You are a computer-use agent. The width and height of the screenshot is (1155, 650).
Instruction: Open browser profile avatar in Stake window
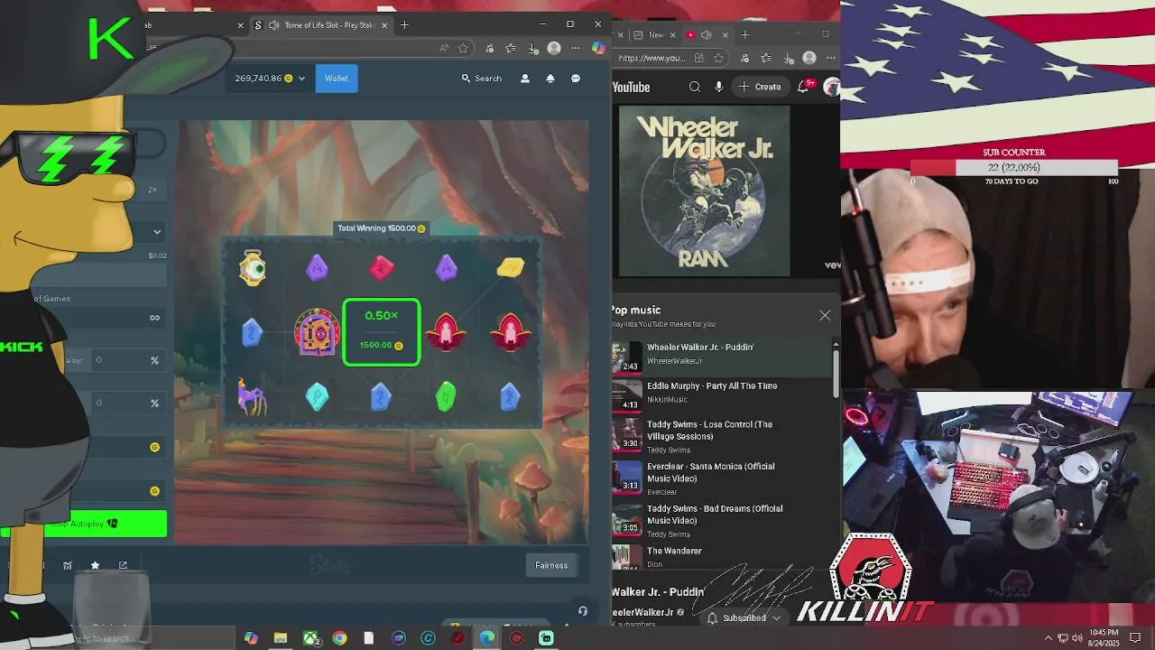[x=554, y=48]
